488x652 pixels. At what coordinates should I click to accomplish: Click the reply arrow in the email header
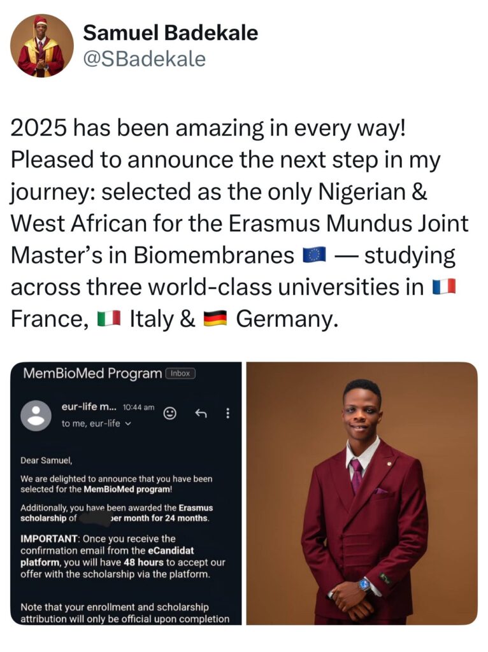click(200, 413)
